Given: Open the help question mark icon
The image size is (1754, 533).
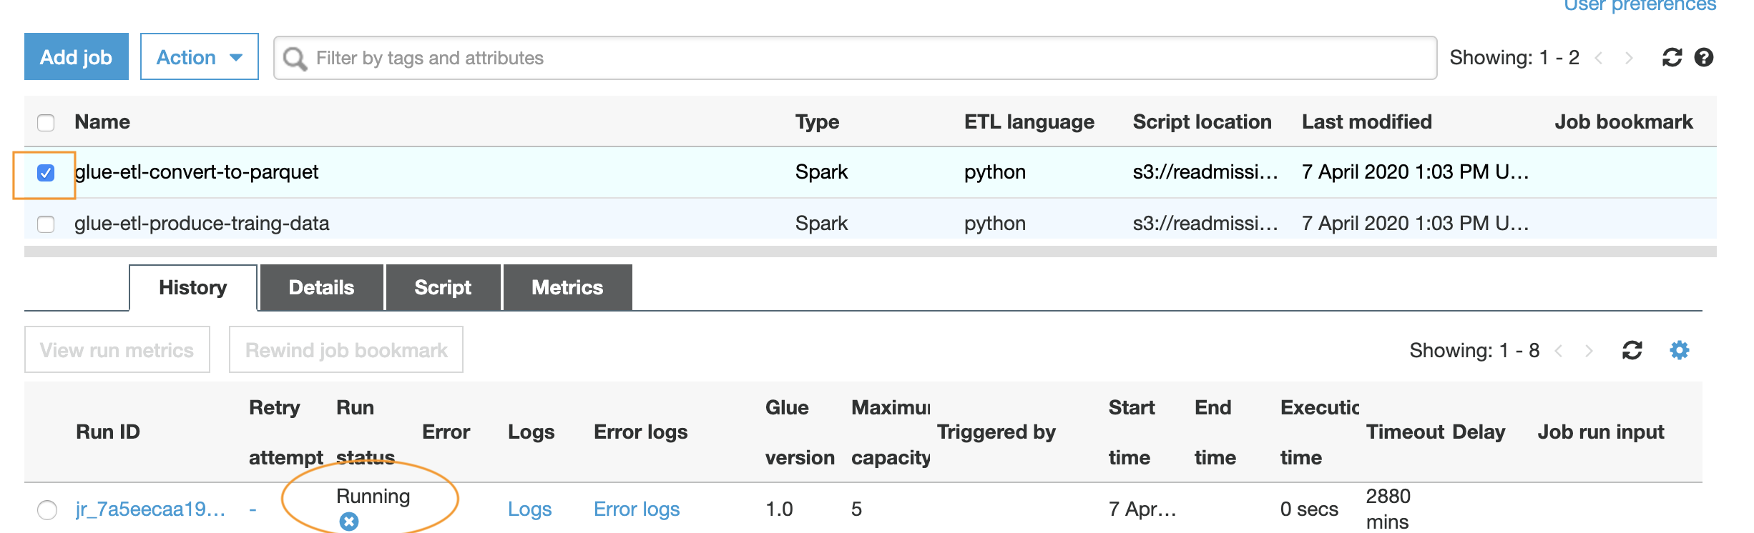Looking at the screenshot, I should [x=1704, y=58].
